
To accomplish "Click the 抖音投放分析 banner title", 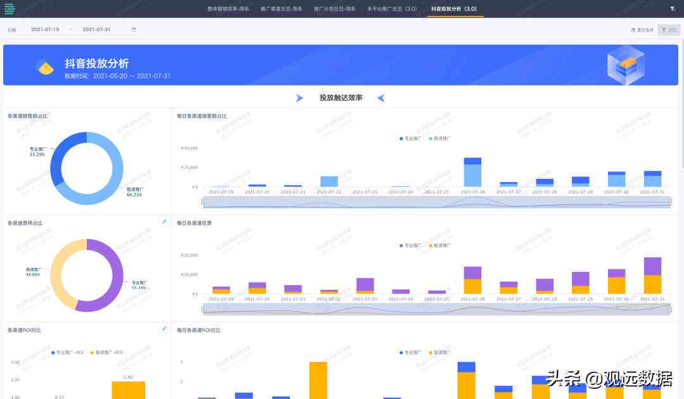I will pos(97,63).
